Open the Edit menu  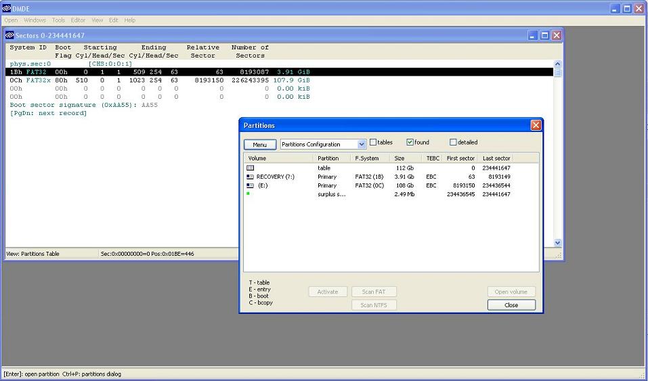coord(113,20)
